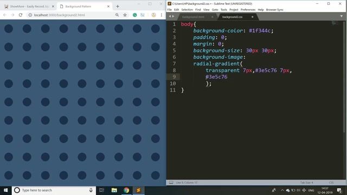
Task: Open a new Chrome tab
Action: 118,6
